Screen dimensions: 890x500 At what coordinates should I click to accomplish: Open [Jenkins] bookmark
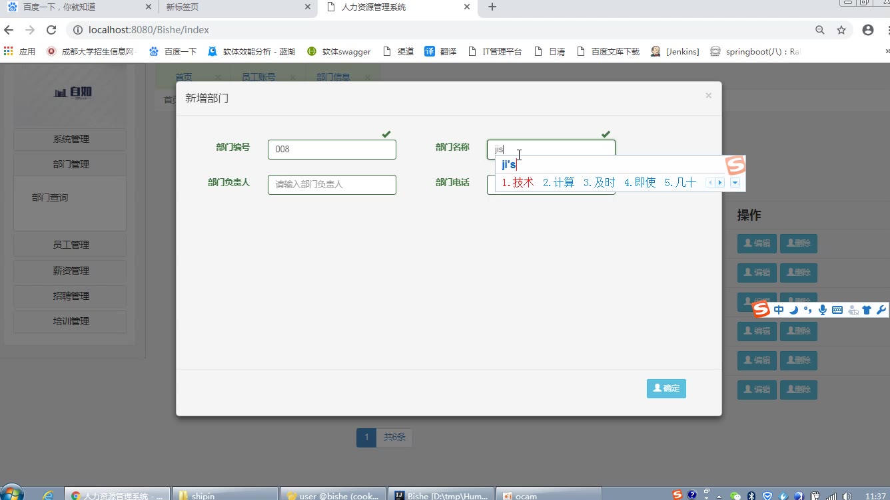coord(675,51)
